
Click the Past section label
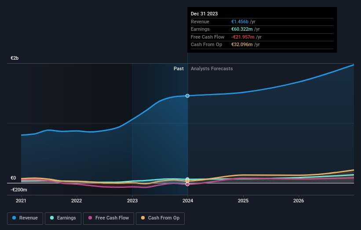pyautogui.click(x=179, y=69)
